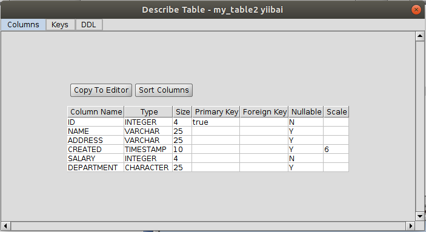The image size is (426, 232).
Task: Click the vertical scrollbar up arrow
Action: tap(420, 36)
